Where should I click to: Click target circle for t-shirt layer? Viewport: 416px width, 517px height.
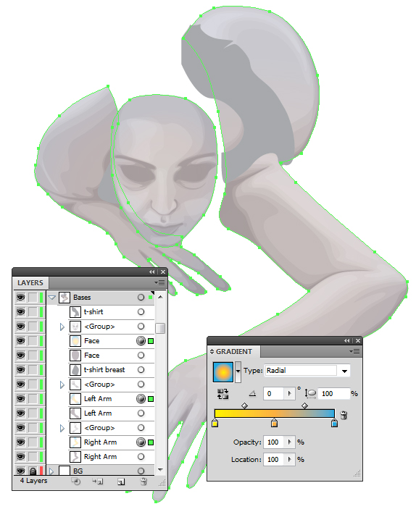(141, 312)
